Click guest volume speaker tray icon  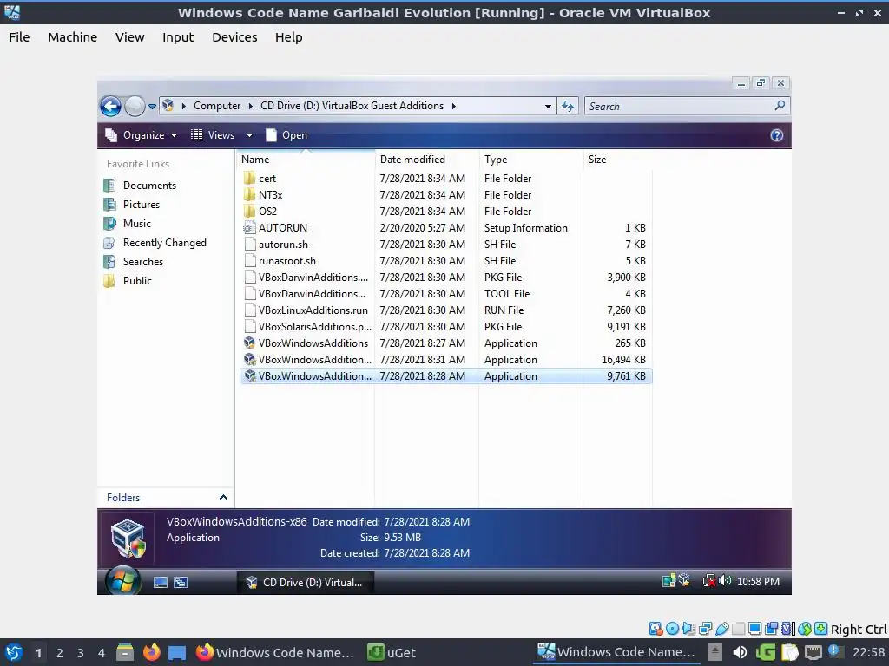click(725, 581)
